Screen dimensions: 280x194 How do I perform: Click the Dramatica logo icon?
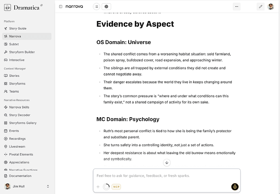tap(7, 7)
